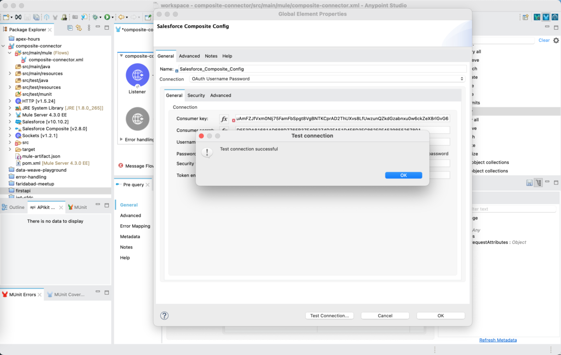Open the Debug tool in the toolbar
The image size is (561, 355).
click(x=95, y=18)
